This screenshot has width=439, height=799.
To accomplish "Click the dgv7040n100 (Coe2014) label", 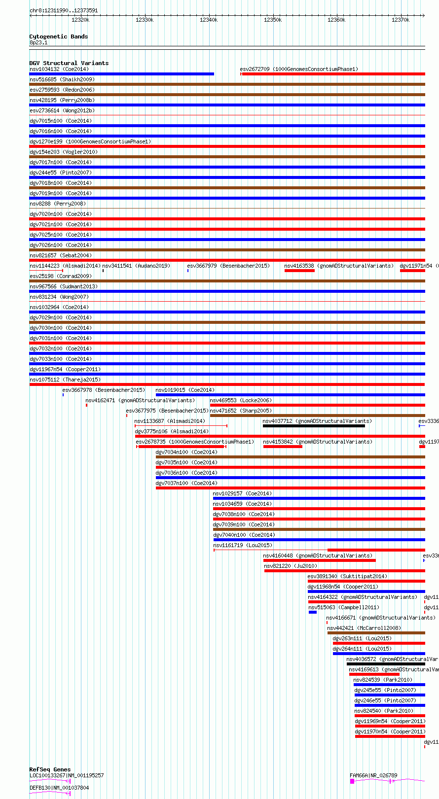I will 244,535.
